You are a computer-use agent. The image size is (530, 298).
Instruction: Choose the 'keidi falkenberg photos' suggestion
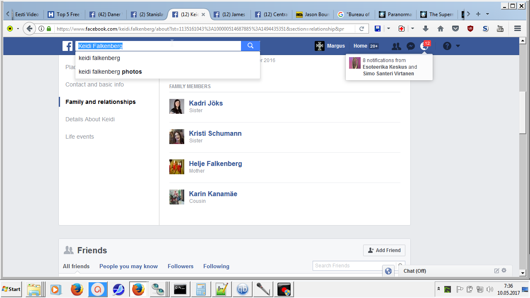[168, 72]
